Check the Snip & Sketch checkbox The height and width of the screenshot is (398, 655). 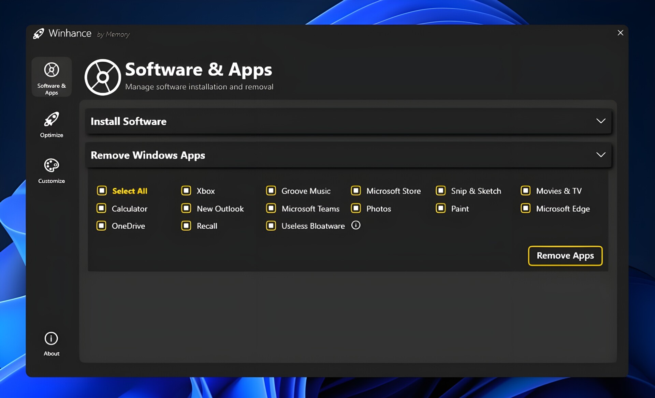pyautogui.click(x=441, y=190)
